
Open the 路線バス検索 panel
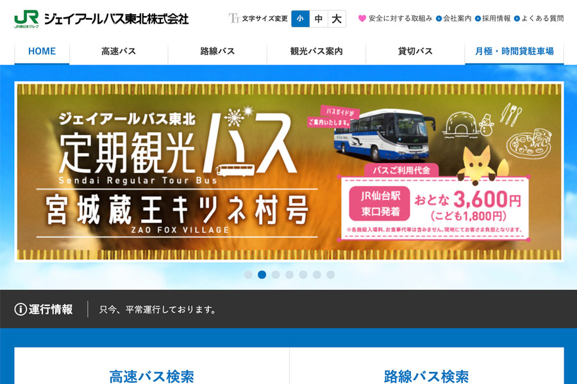coord(427,366)
